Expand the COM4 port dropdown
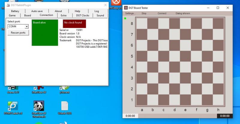Image resolution: width=240 pixels, height=124 pixels. [27, 26]
